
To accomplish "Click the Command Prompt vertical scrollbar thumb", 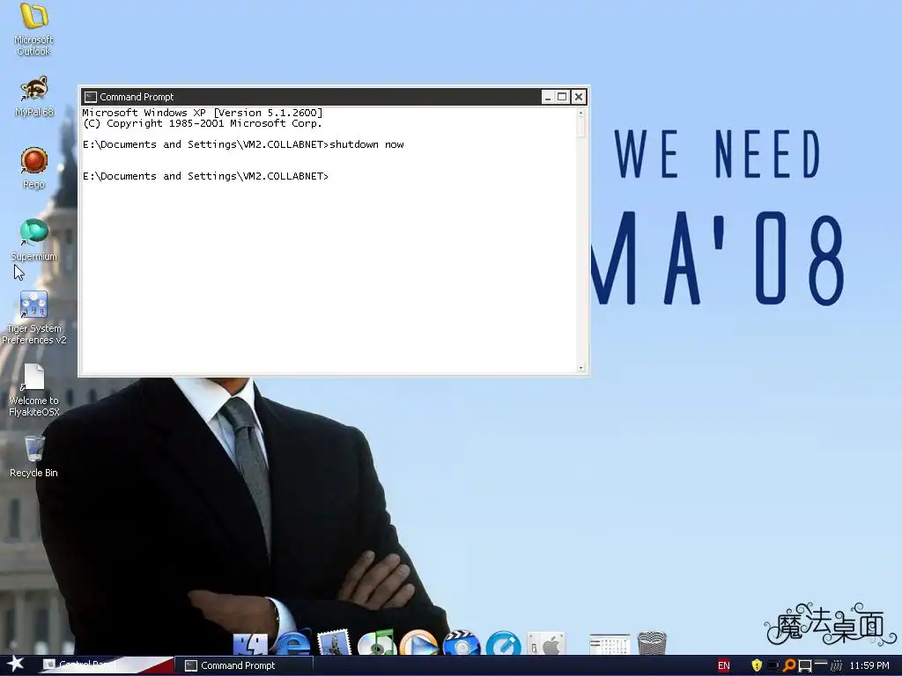I will [x=581, y=127].
